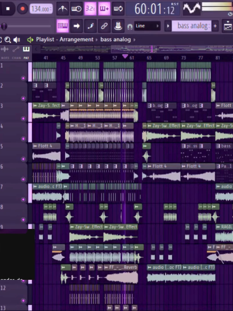Expand arrow after Arrangement breadcrumb
233x311 pixels.
click(x=97, y=40)
